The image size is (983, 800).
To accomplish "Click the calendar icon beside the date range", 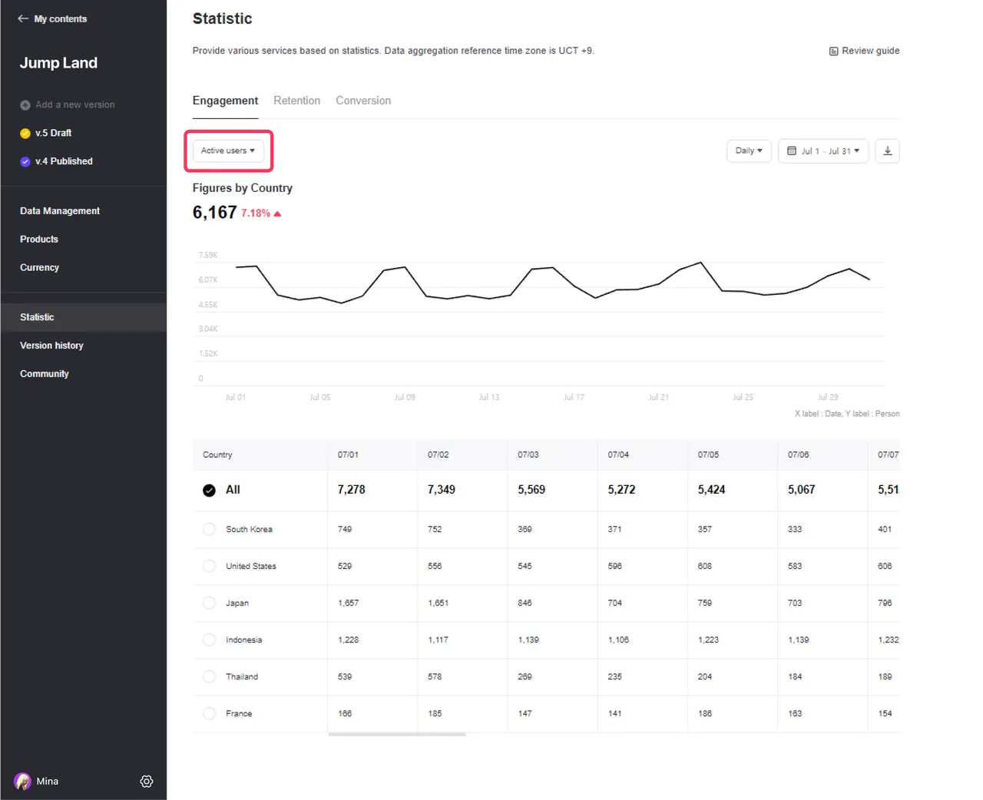I will (x=793, y=150).
